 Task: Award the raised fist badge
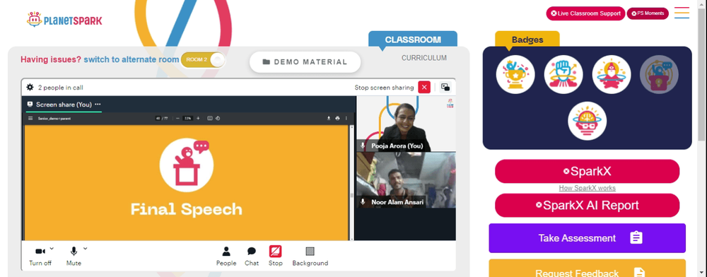563,74
